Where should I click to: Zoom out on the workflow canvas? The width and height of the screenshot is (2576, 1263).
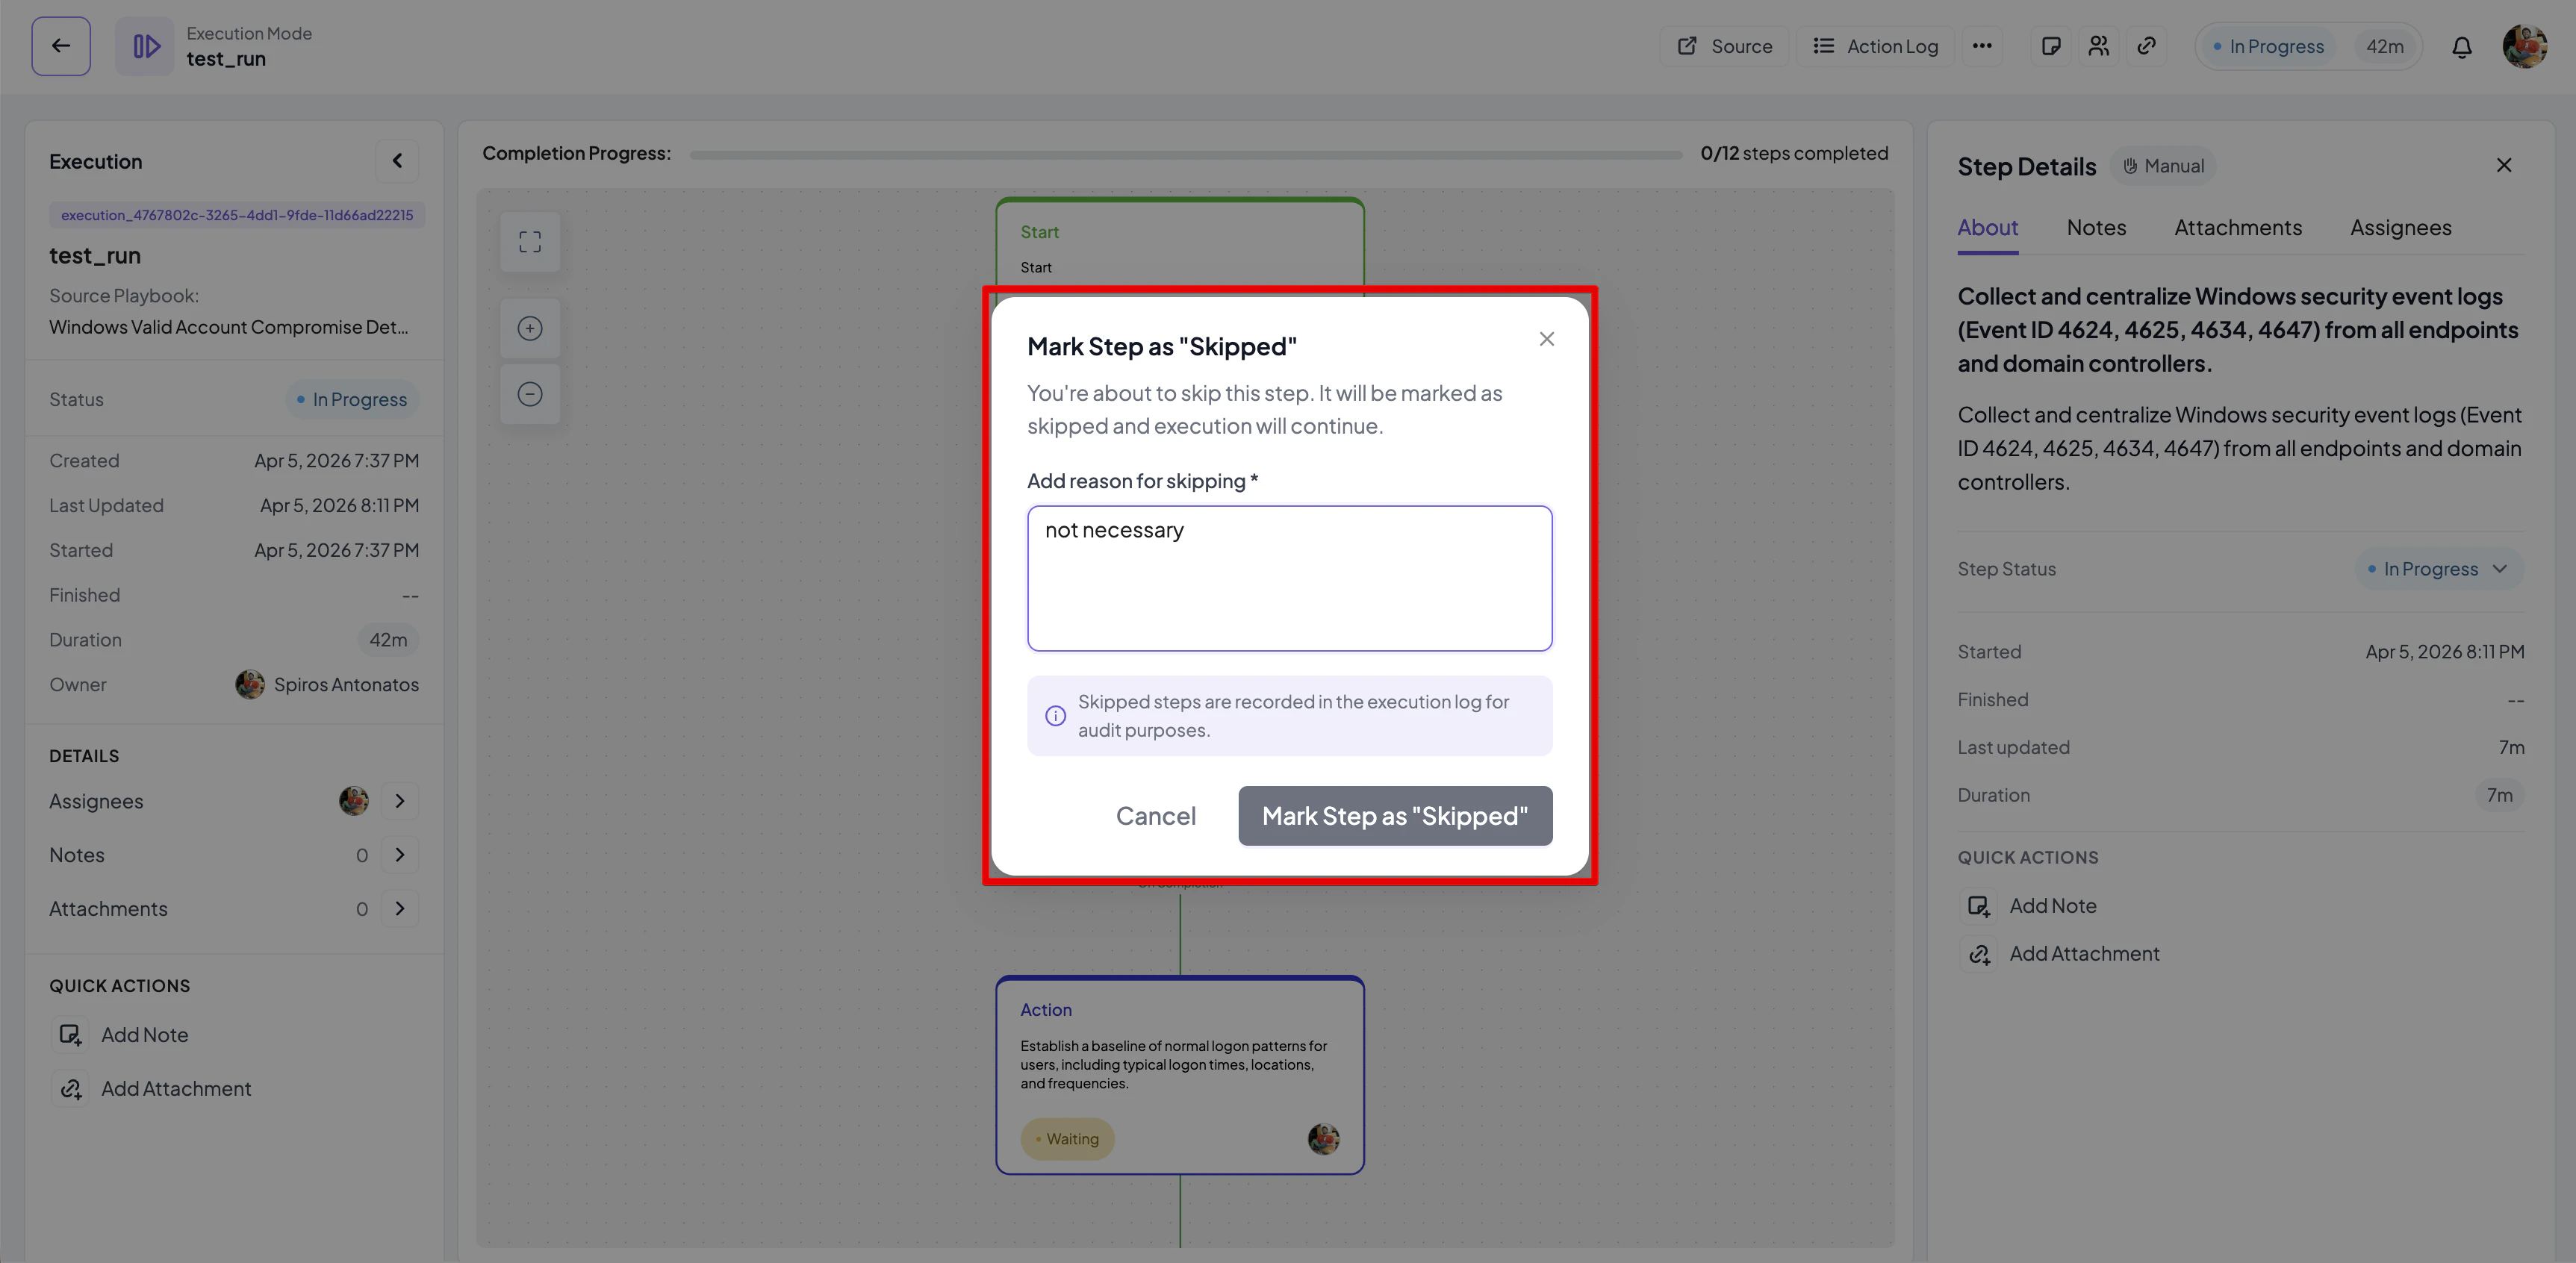coord(530,394)
